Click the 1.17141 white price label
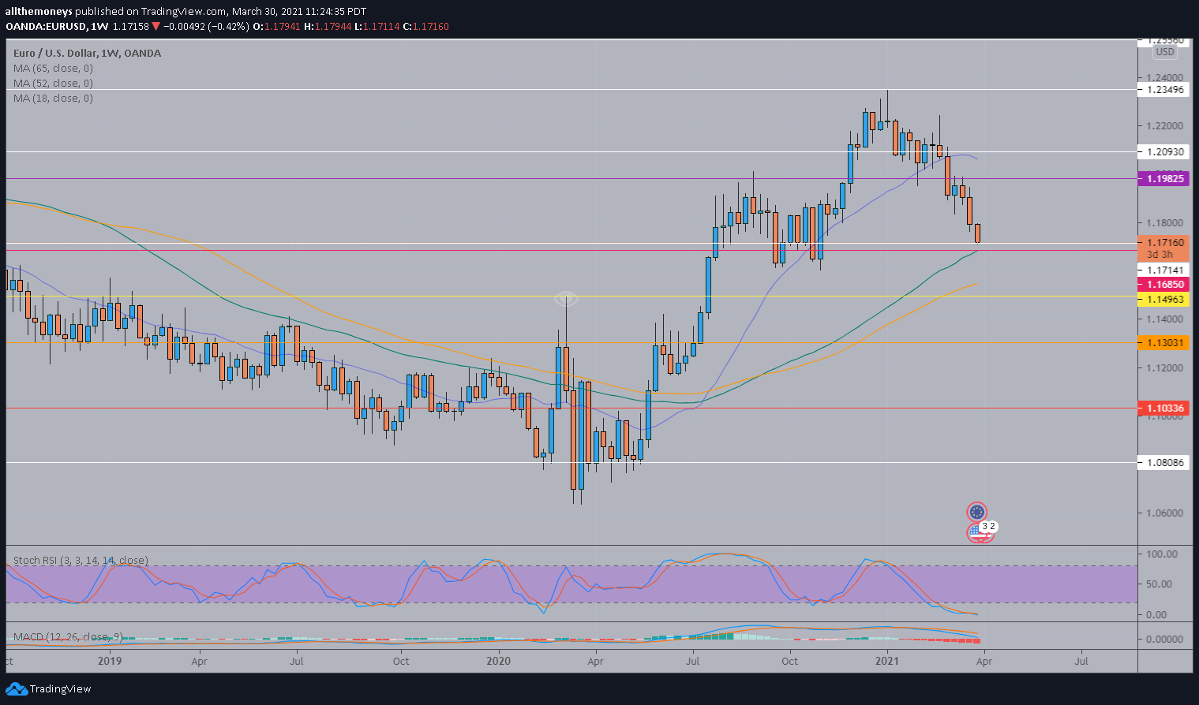The width and height of the screenshot is (1199, 705). (1165, 270)
